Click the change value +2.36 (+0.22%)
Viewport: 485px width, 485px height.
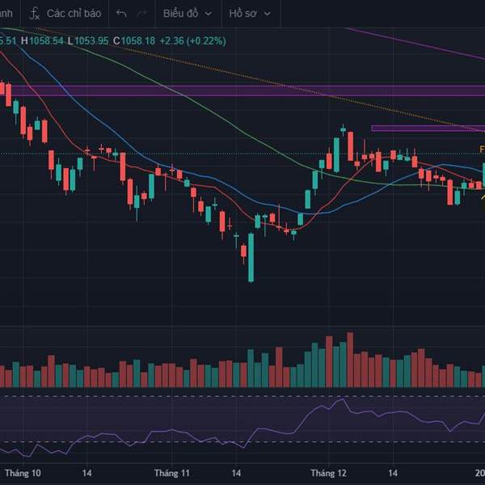click(192, 41)
